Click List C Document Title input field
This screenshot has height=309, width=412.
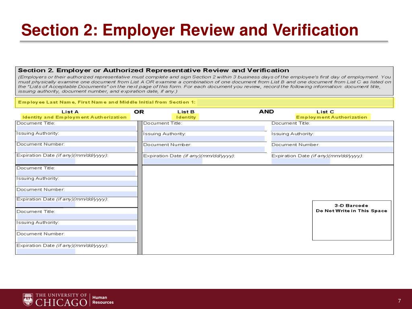[x=332, y=128]
